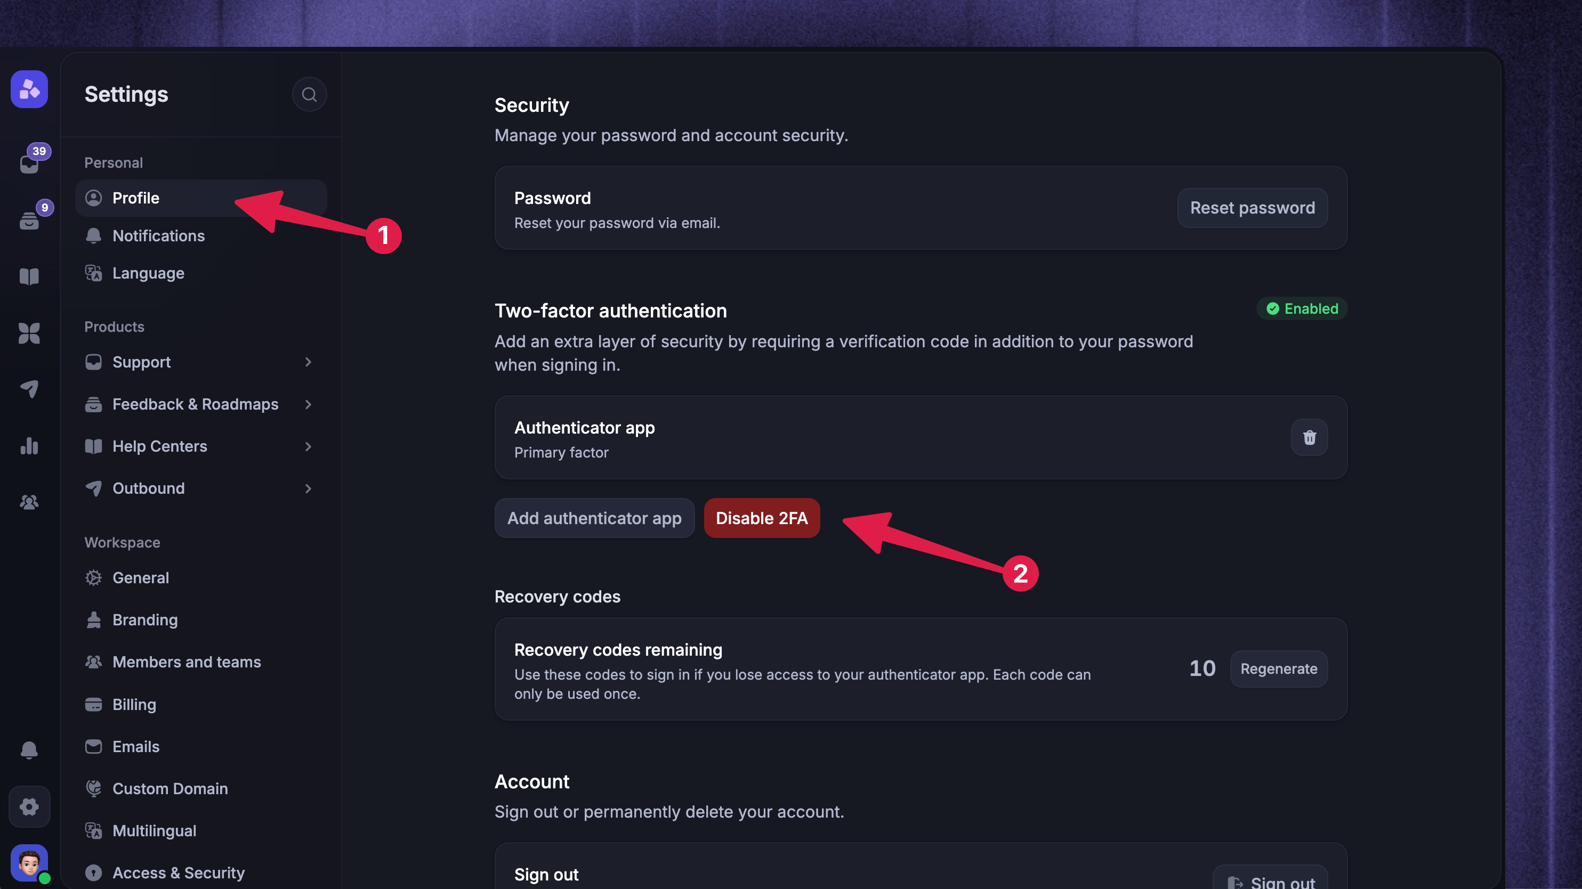Click the Reset password button
Image resolution: width=1582 pixels, height=889 pixels.
click(1252, 208)
